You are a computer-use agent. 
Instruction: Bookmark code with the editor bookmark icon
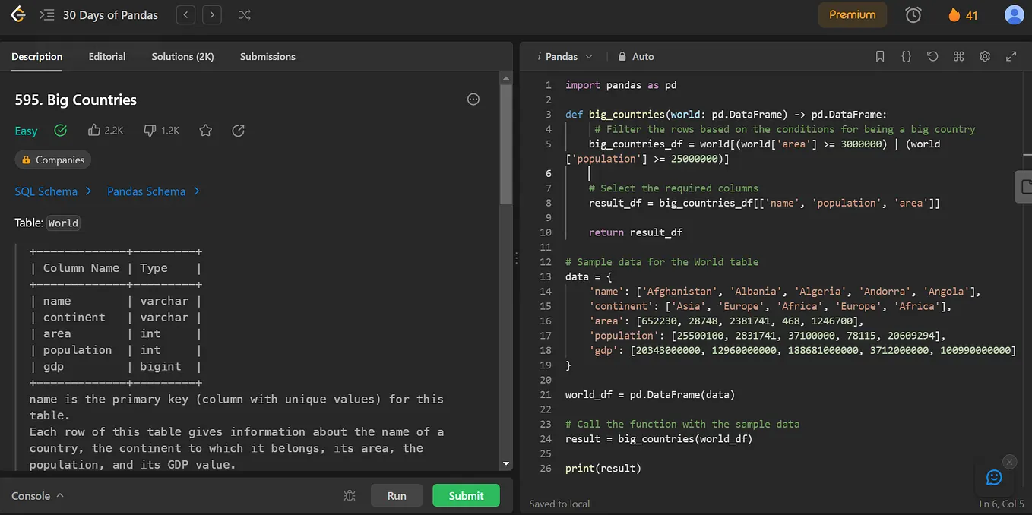click(x=880, y=56)
